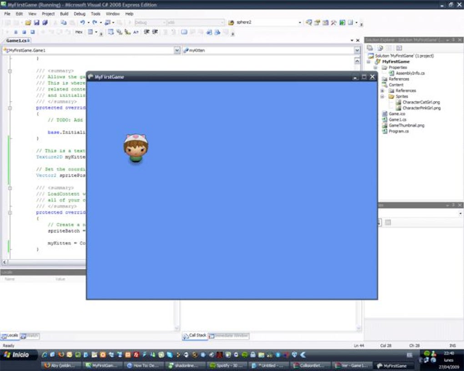Expand the References node under Content
464x371 pixels.
pyautogui.click(x=383, y=90)
